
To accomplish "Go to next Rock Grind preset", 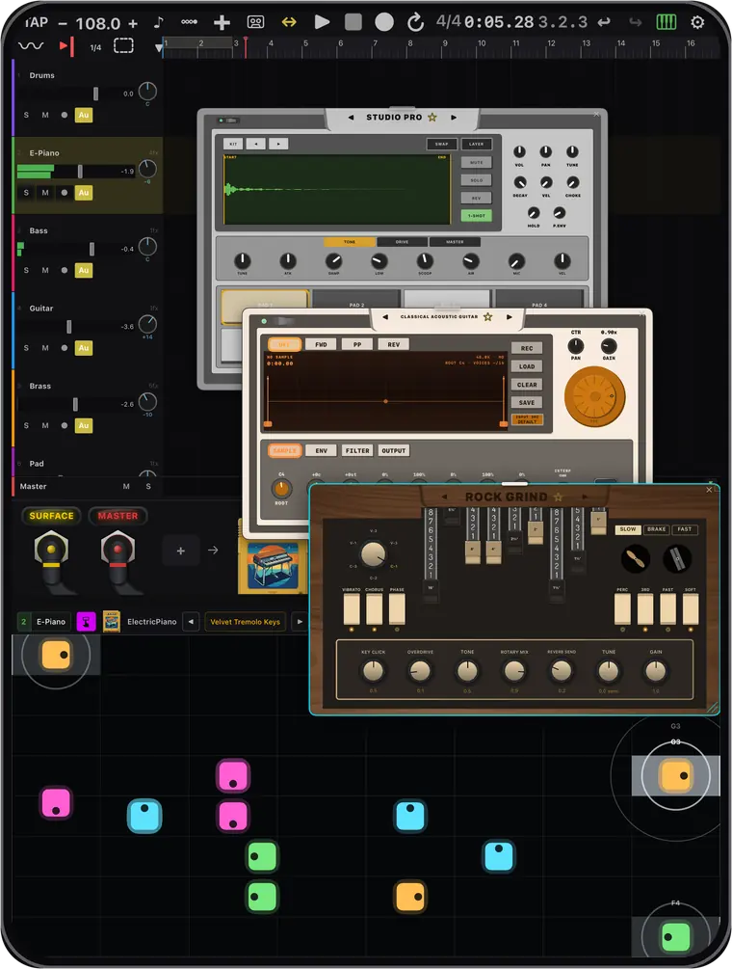I will (585, 497).
